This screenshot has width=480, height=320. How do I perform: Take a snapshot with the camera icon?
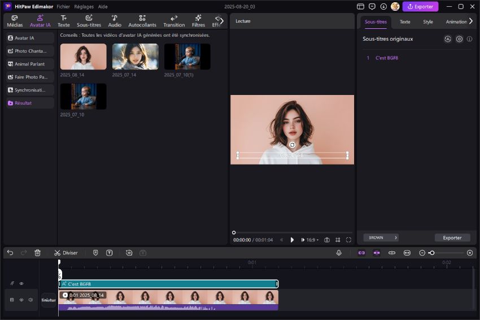point(327,240)
